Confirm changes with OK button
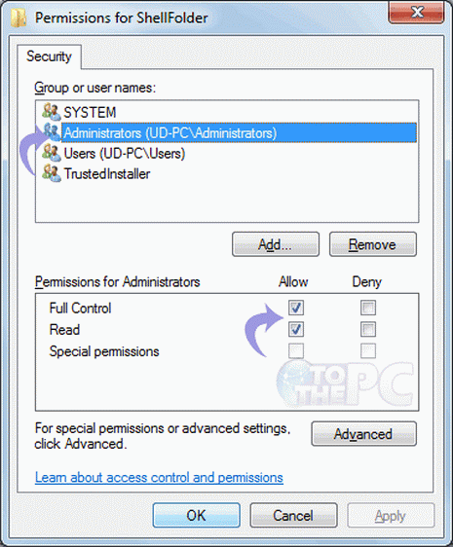This screenshot has width=453, height=547. click(x=196, y=515)
